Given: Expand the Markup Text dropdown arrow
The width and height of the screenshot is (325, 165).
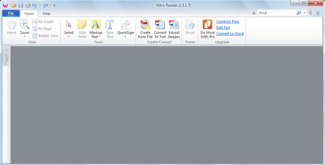Looking at the screenshot, I should point(99,37).
